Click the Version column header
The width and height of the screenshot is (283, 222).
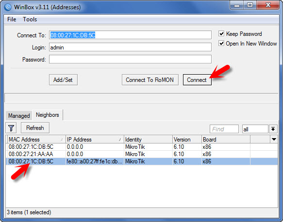coord(187,140)
